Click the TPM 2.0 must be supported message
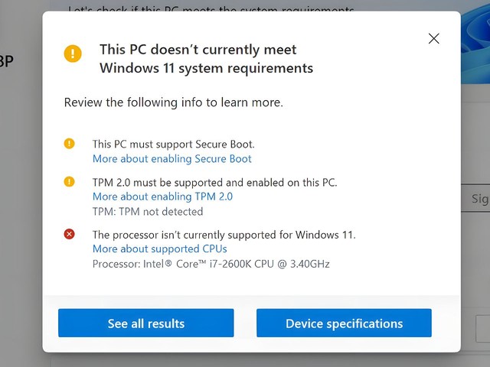This screenshot has height=367, width=490. click(214, 182)
